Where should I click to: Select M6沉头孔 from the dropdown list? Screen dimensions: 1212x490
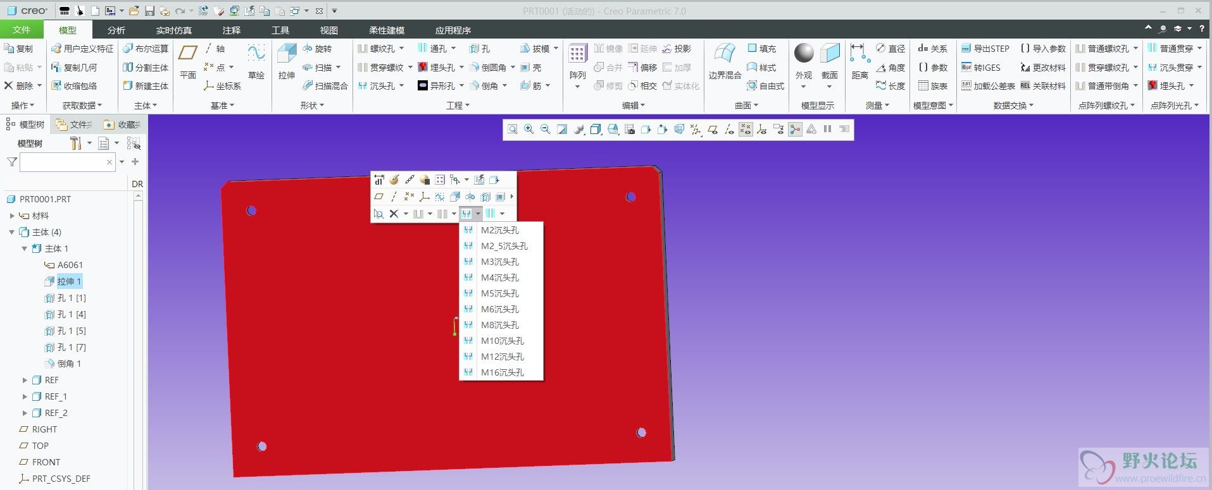[x=501, y=309]
